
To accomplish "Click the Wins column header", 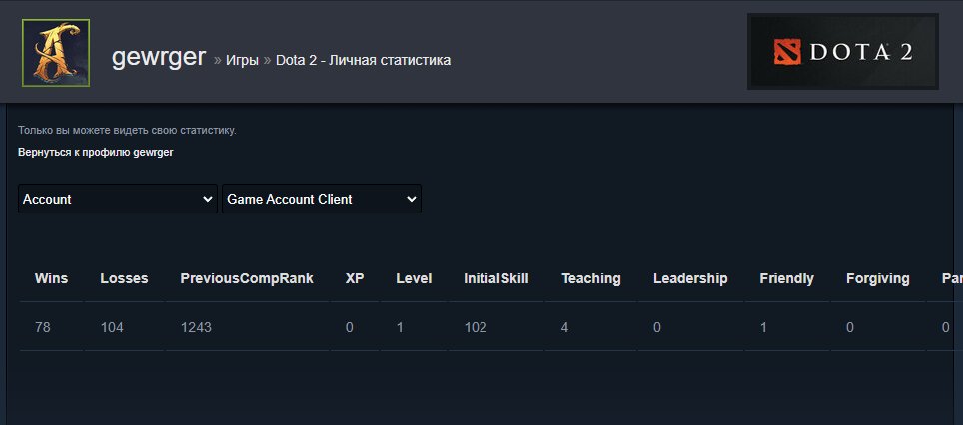I will click(x=52, y=279).
